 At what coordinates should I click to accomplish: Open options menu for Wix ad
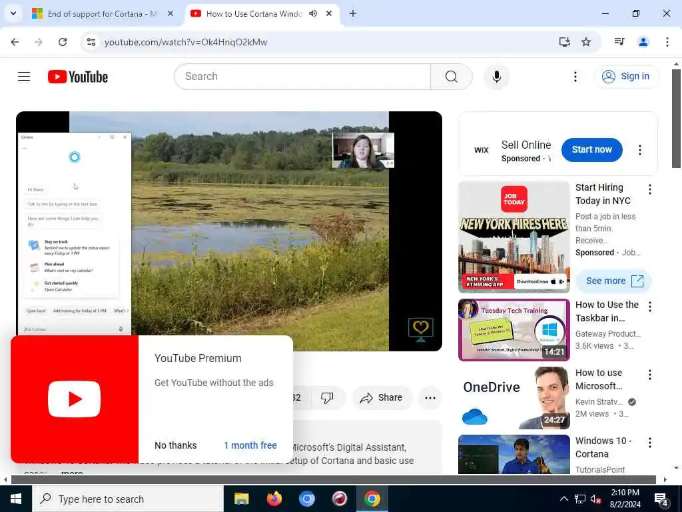[639, 150]
